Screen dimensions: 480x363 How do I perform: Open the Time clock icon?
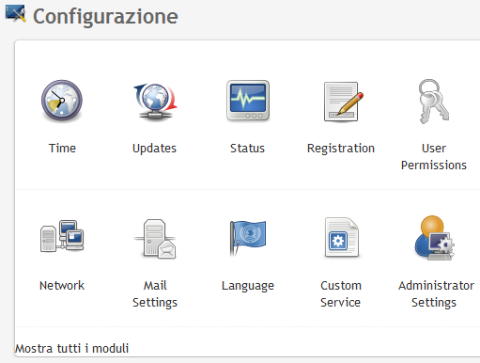point(62,101)
